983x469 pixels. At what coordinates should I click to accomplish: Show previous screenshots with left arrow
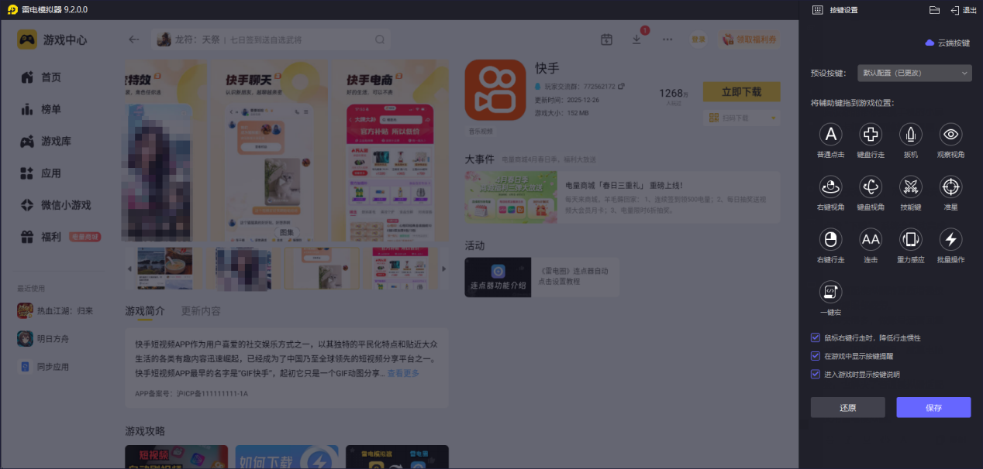click(129, 269)
